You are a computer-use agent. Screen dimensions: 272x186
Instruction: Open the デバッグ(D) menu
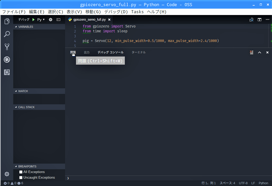click(116, 12)
